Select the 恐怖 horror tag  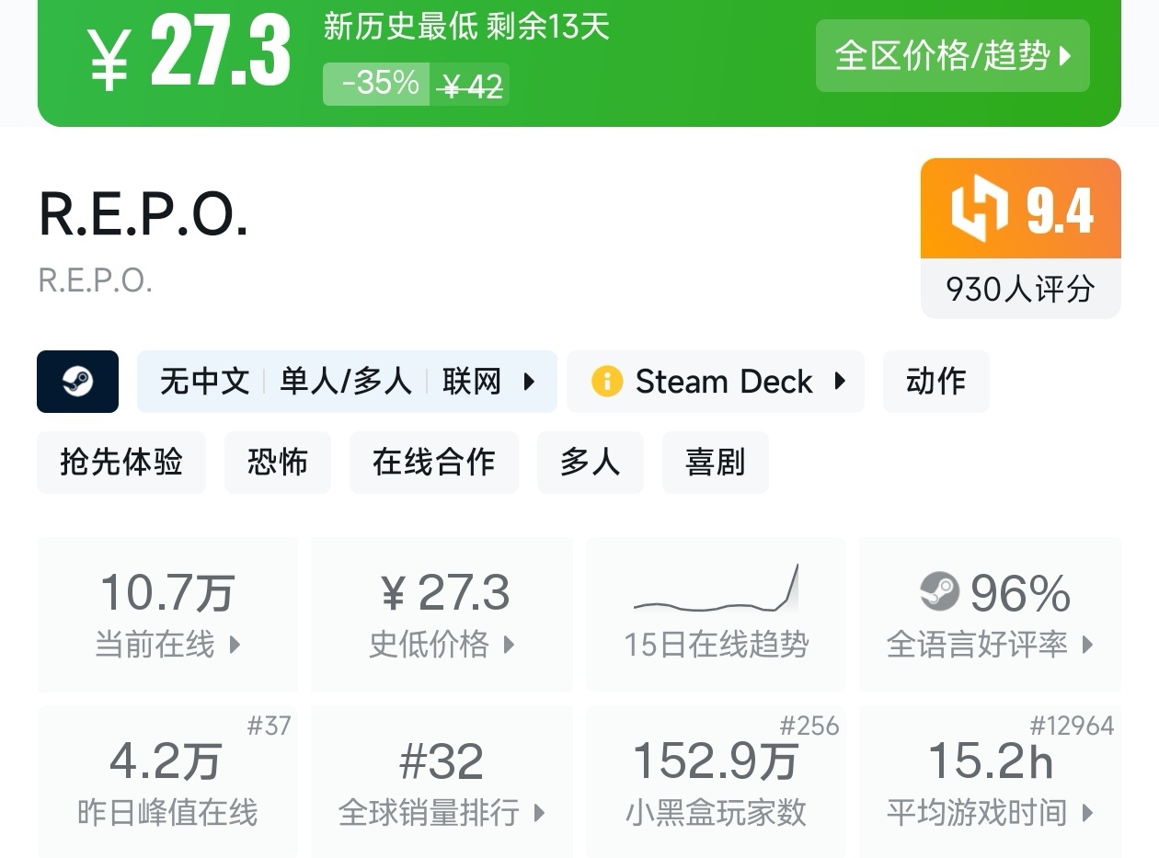pyautogui.click(x=277, y=462)
